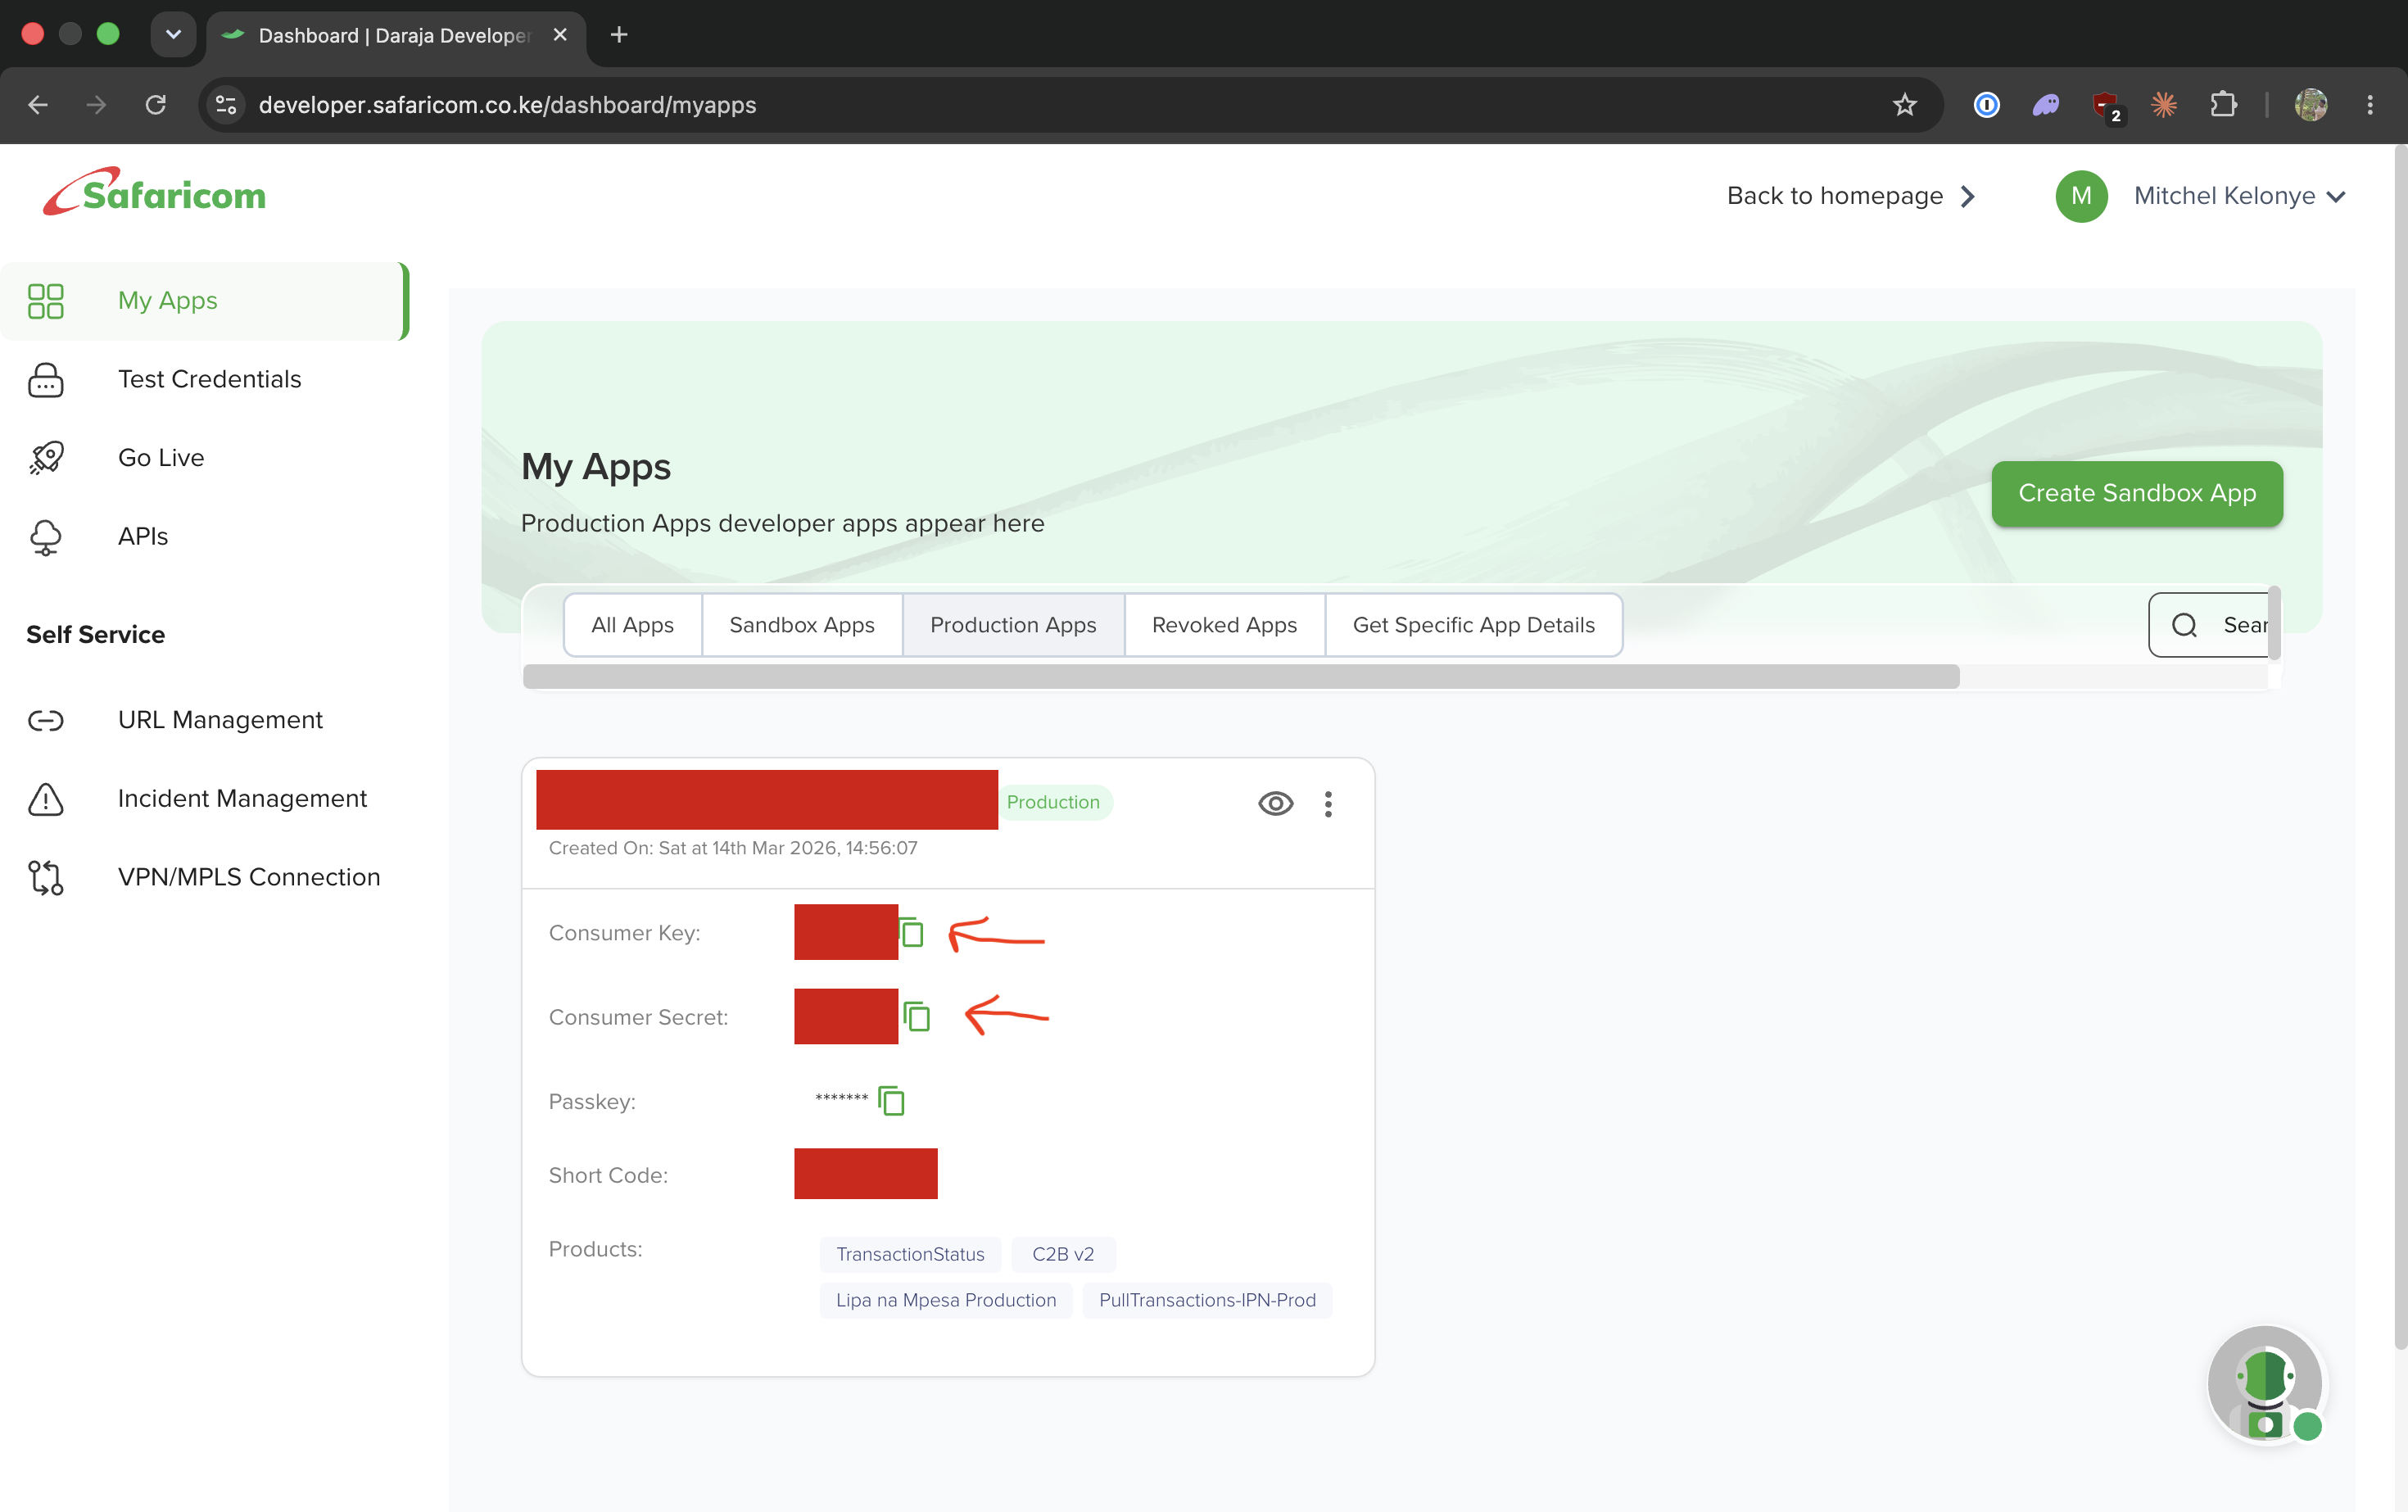This screenshot has height=1512, width=2408.
Task: Open the Chrome three-dot menu
Action: pos(2369,105)
